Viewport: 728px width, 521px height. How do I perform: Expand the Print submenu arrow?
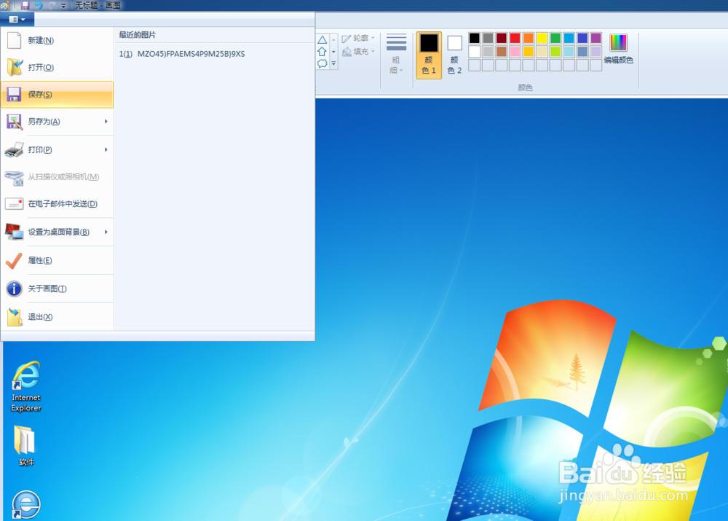click(x=106, y=149)
